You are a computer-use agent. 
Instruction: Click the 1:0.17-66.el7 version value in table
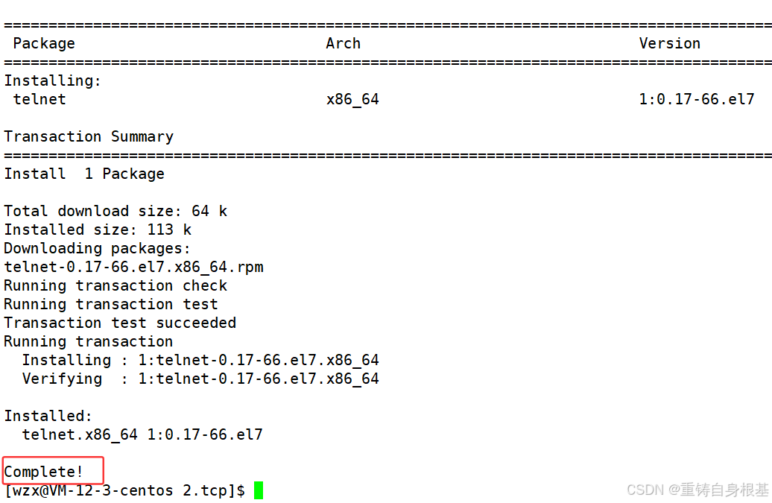point(696,99)
